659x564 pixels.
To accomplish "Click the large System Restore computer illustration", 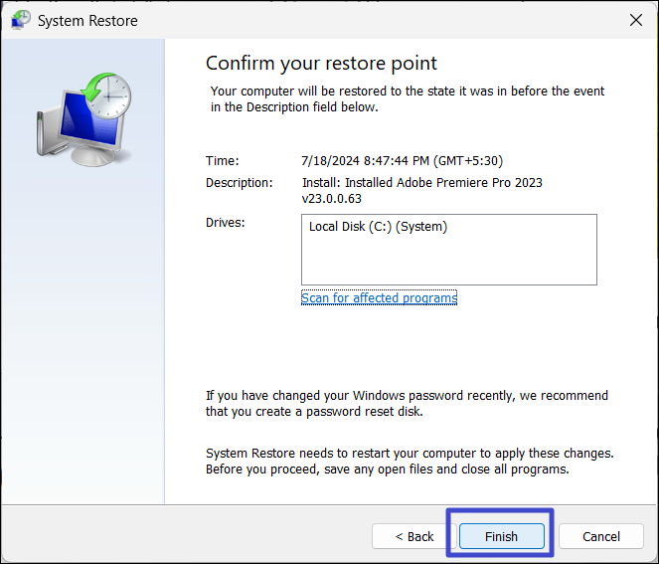I will pyautogui.click(x=80, y=124).
